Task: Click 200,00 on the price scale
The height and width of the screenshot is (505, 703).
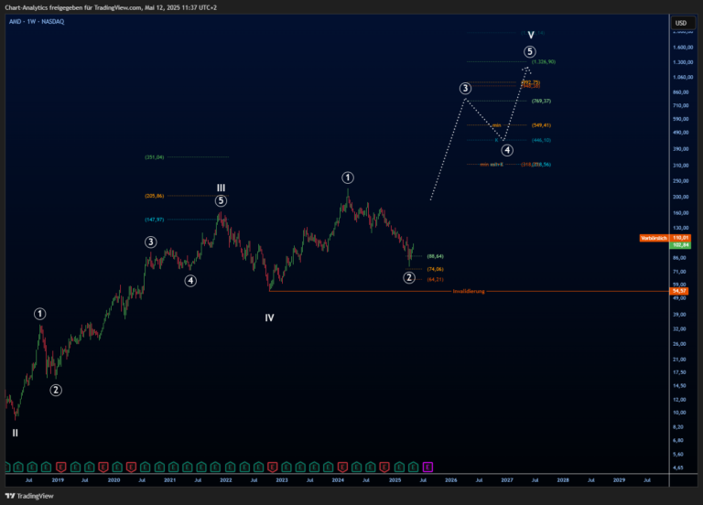Action: [681, 198]
